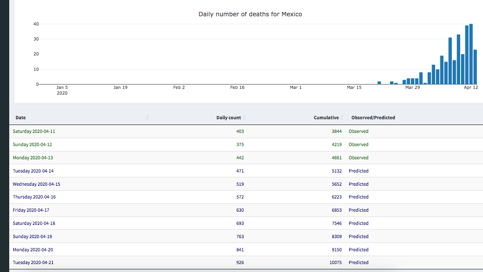Screen dimensions: 483x272
Task: Click the Apr 12 x-axis label
Action: pos(471,88)
